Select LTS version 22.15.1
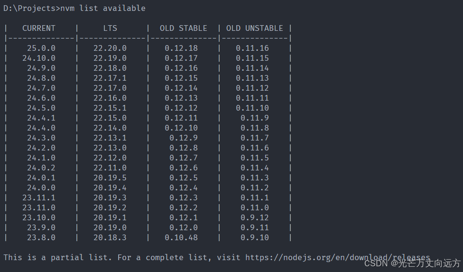 tap(110, 108)
